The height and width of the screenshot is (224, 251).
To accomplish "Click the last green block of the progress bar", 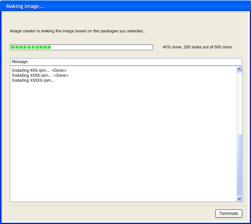I will point(49,47).
